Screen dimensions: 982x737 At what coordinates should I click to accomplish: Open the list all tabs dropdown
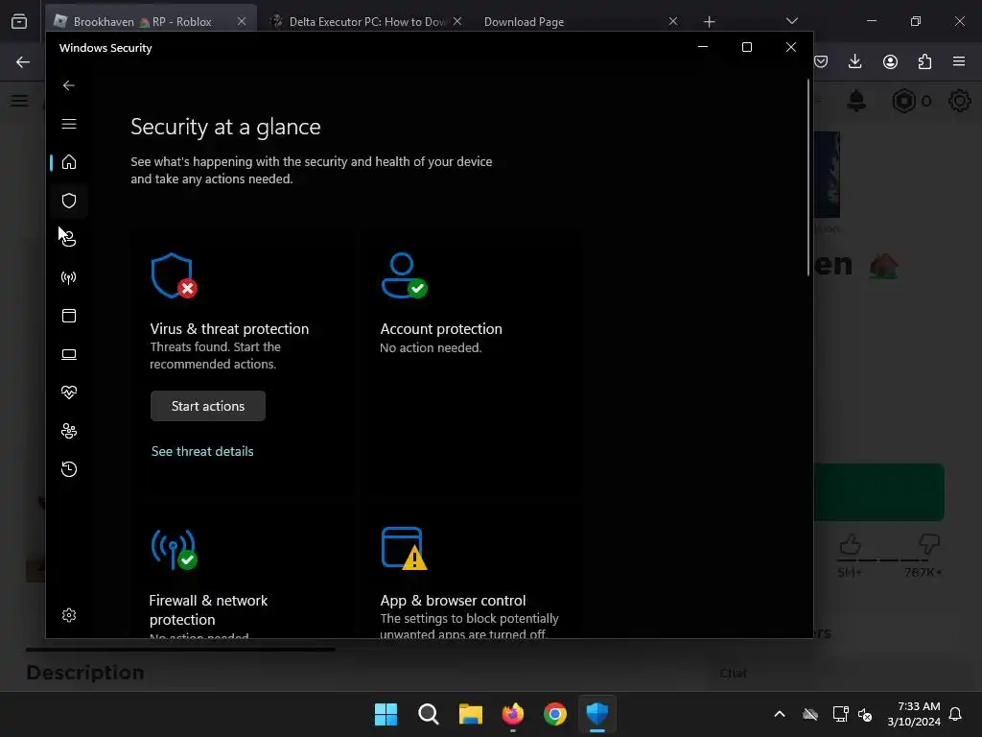[792, 21]
